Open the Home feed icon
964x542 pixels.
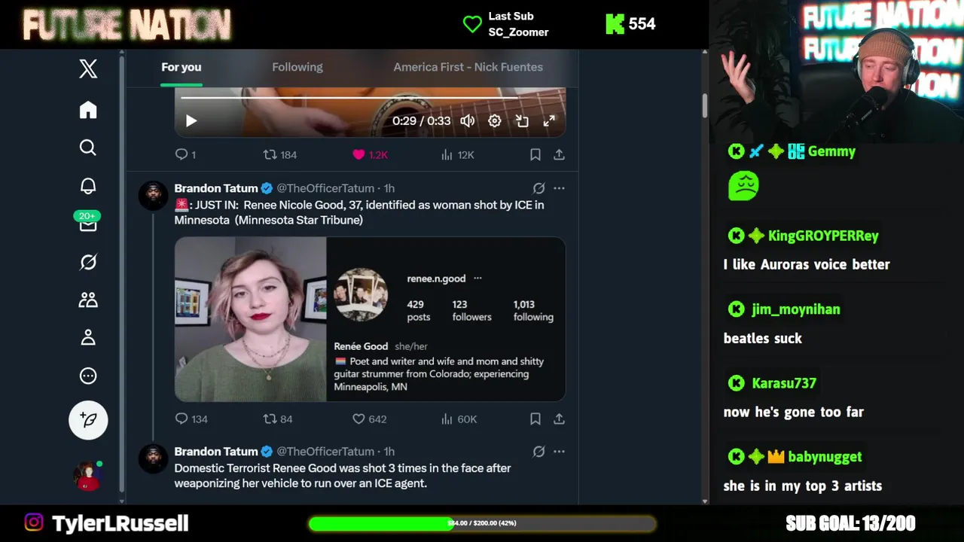(88, 110)
